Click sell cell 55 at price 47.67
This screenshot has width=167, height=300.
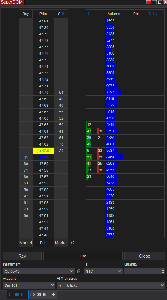click(x=61, y=112)
